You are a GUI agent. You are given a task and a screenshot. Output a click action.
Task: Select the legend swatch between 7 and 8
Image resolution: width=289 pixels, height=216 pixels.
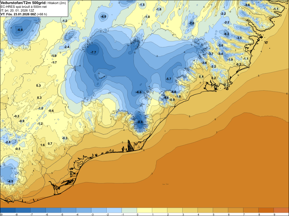pos(251,210)
